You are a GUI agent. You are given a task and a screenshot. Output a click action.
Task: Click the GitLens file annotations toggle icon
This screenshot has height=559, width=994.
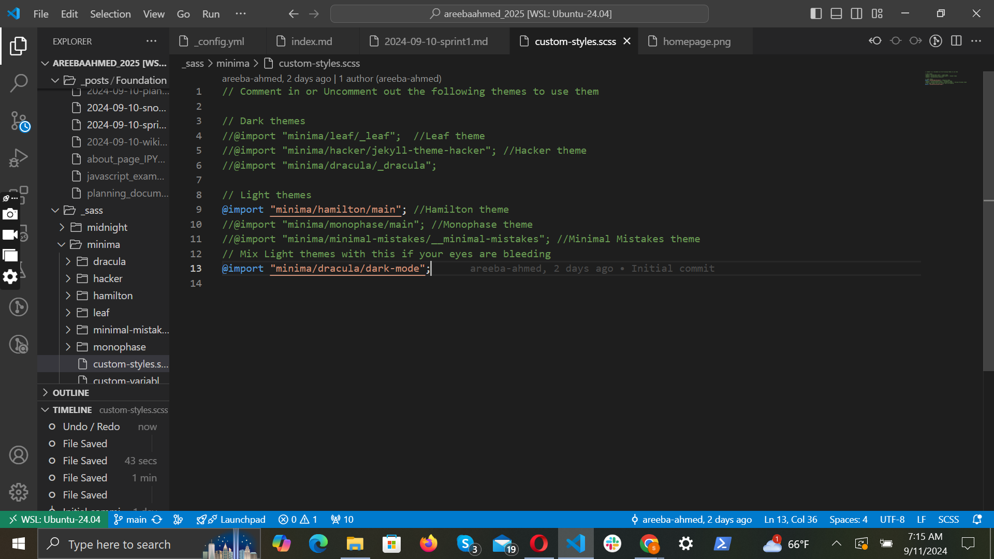pos(935,41)
